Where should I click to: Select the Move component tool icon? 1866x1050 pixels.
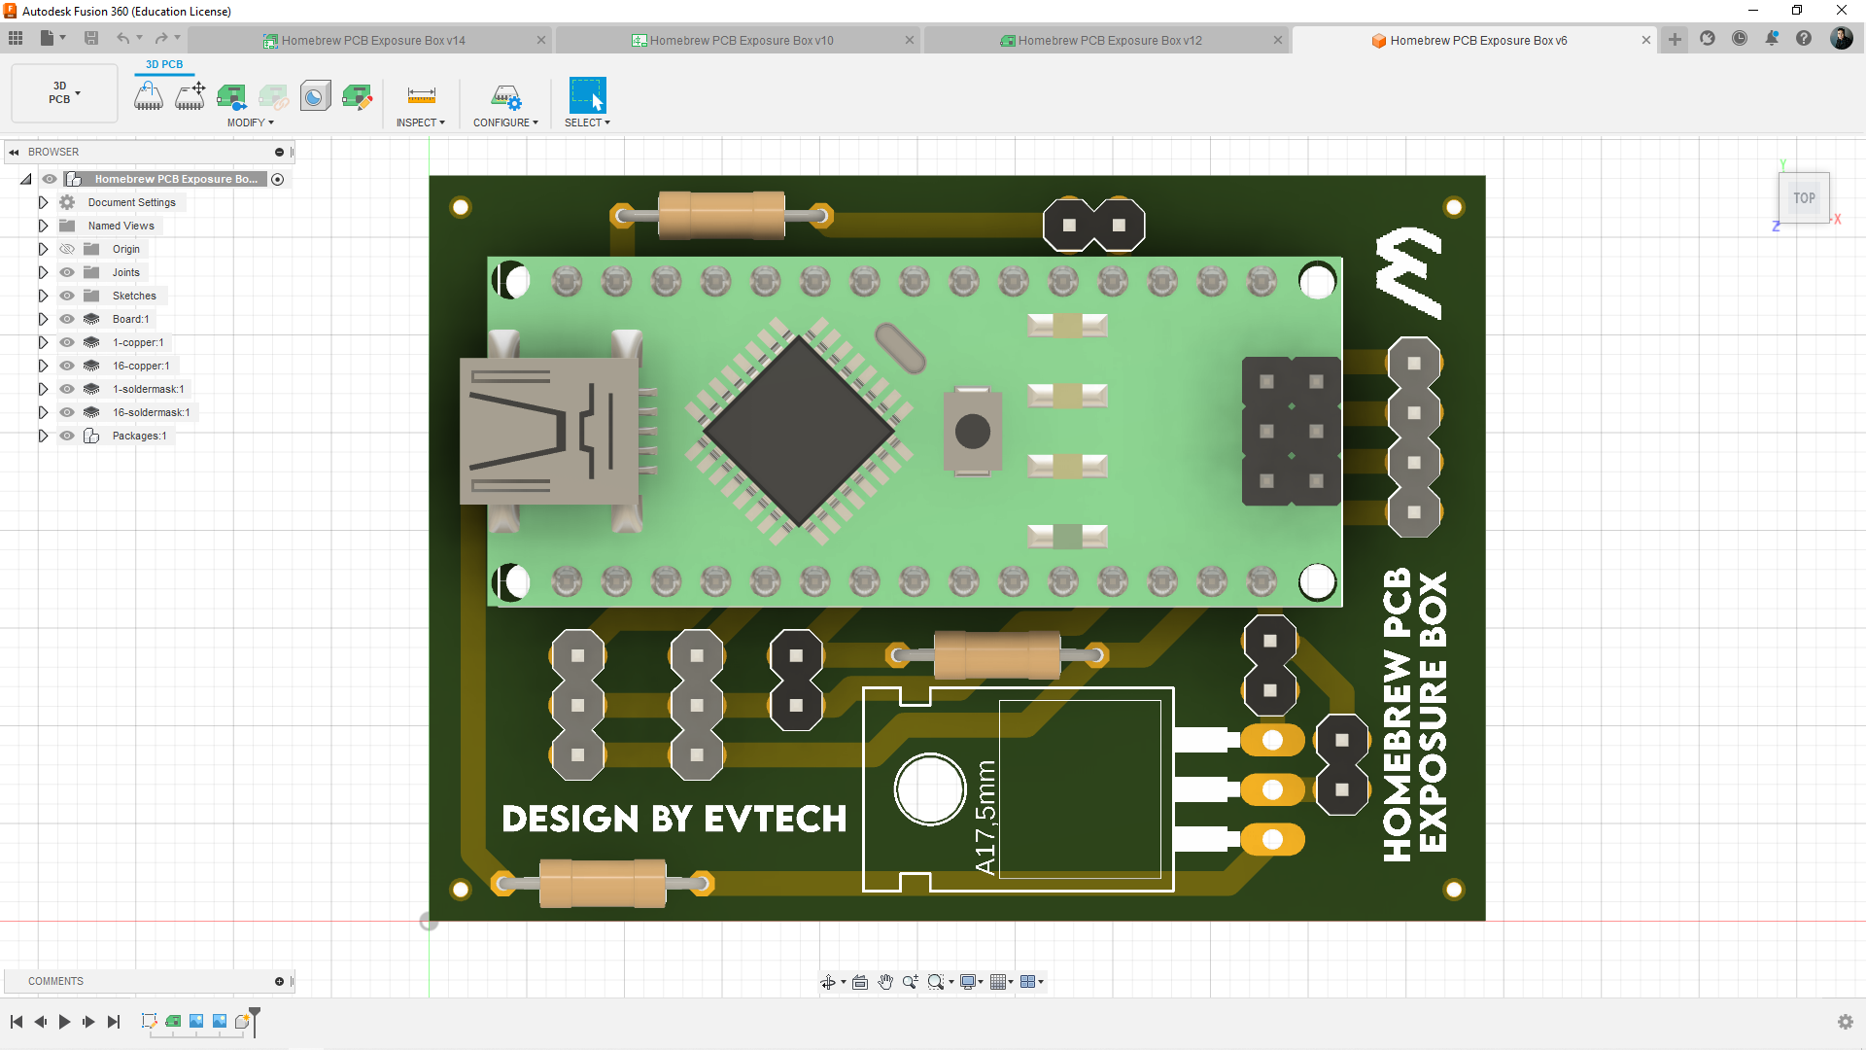point(190,96)
